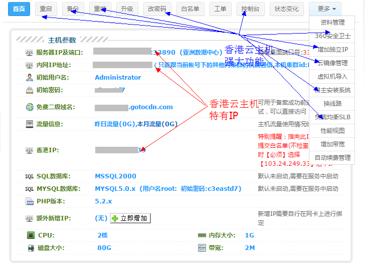This screenshot has height=264, width=365.
Task: Choose 增加带宽 menu item
Action: tap(332, 144)
